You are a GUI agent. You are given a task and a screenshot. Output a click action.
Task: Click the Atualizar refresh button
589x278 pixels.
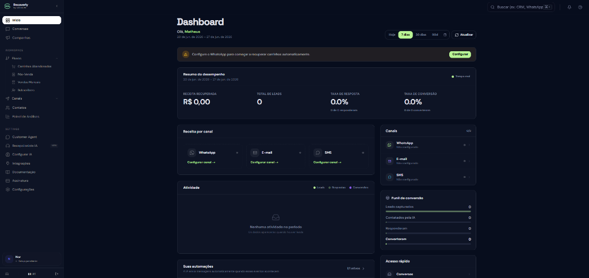click(x=464, y=35)
